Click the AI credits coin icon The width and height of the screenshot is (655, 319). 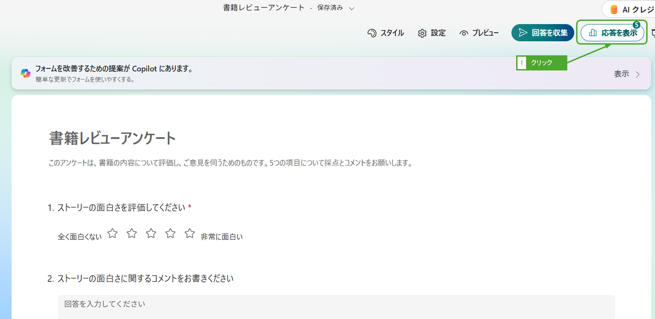click(614, 10)
